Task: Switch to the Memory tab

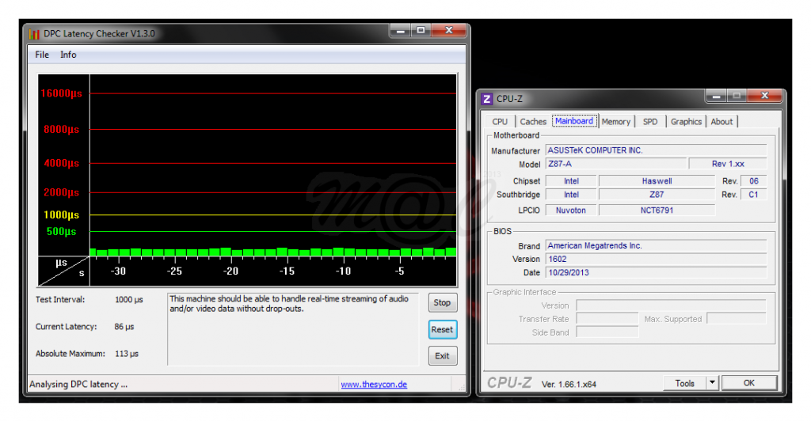Action: tap(615, 122)
